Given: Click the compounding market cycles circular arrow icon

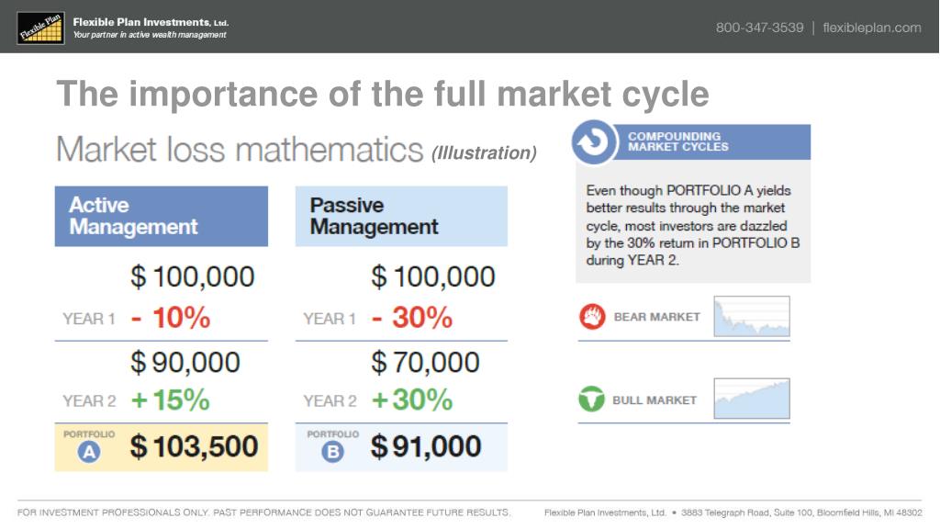Looking at the screenshot, I should click(594, 142).
